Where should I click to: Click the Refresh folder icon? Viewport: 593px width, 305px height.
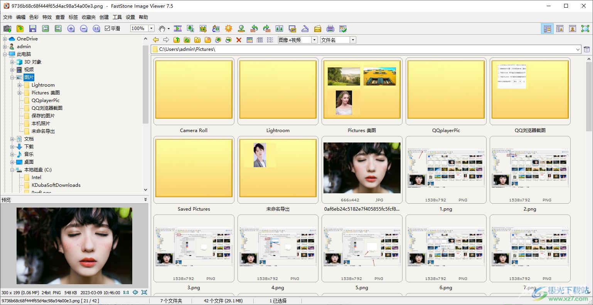[187, 40]
